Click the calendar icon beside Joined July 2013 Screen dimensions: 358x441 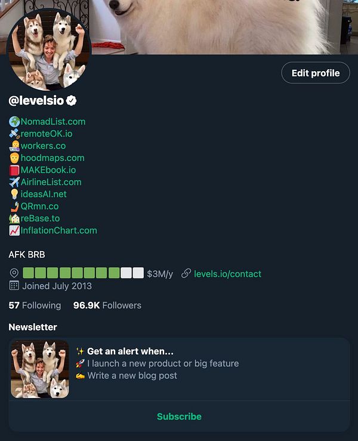coord(14,286)
